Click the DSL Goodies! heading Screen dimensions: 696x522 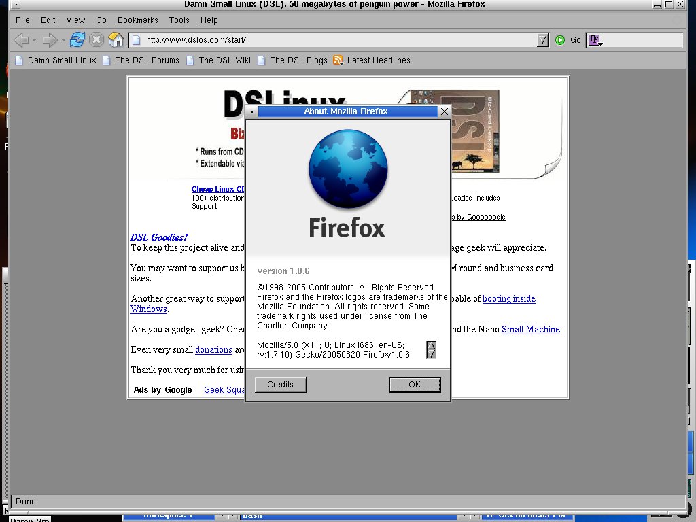click(159, 237)
